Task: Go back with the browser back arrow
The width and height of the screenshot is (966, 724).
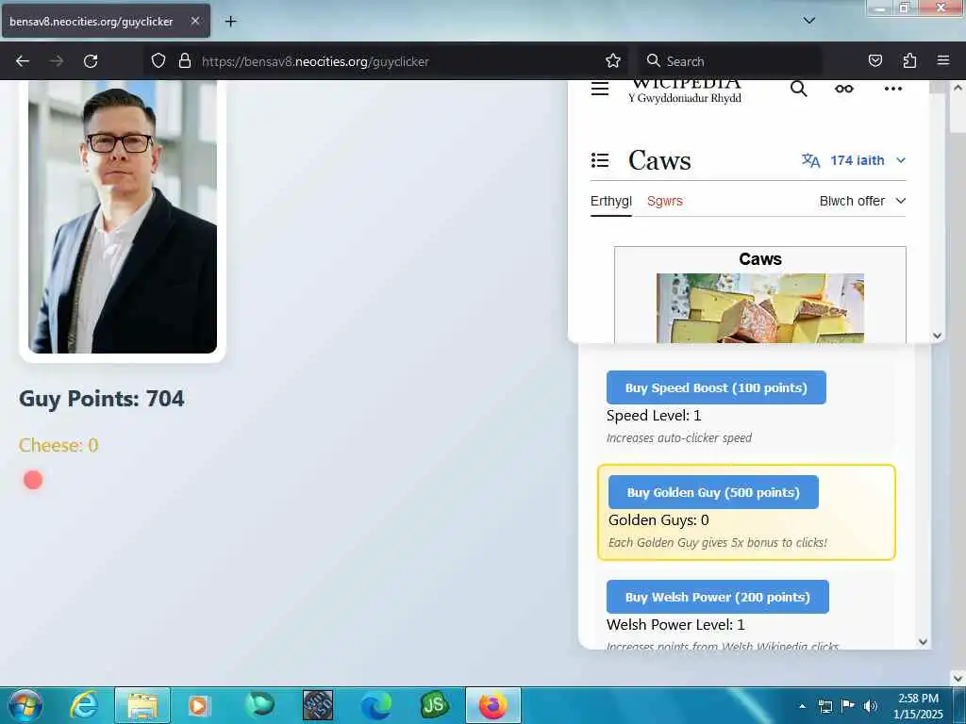Action: click(23, 61)
